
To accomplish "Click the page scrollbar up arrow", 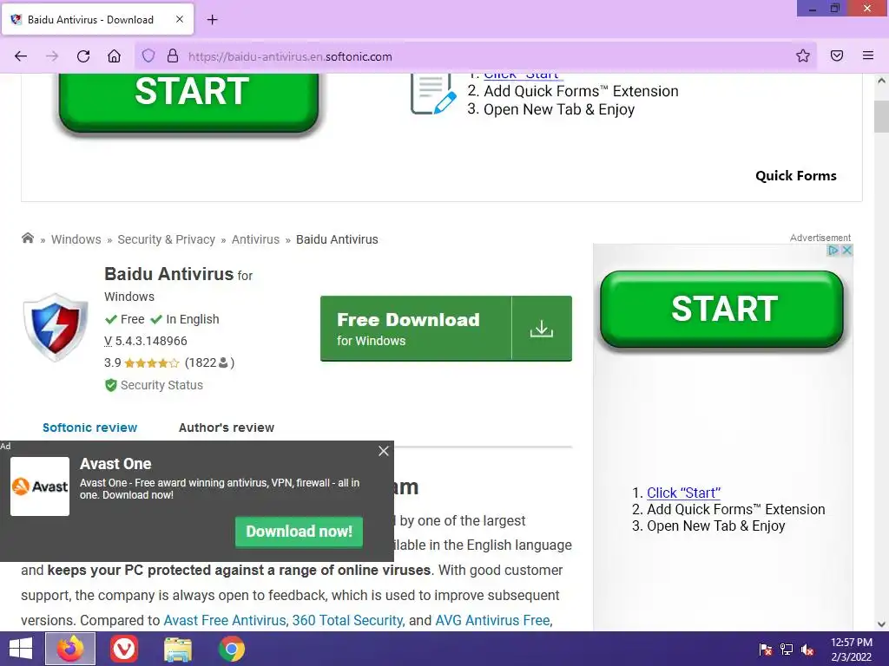I will [881, 81].
